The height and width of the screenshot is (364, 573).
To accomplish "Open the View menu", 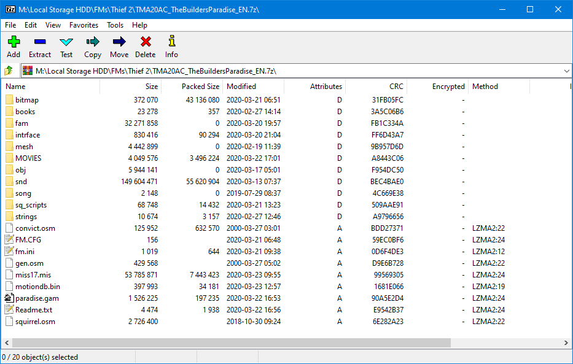I will pos(53,25).
